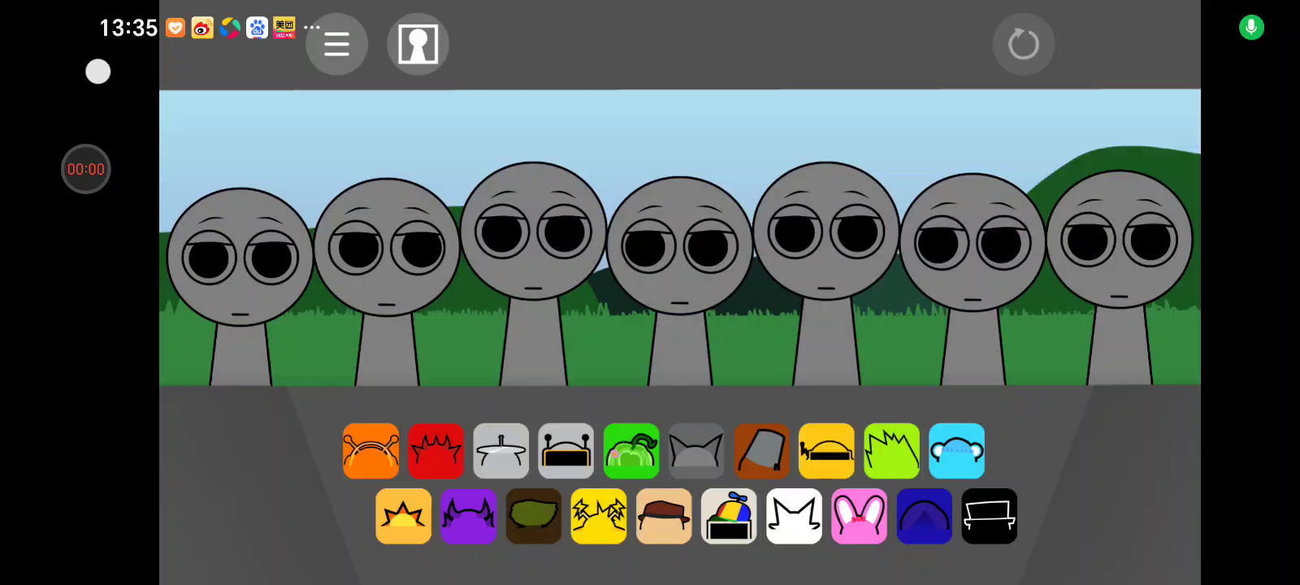The image size is (1300, 585).
Task: Open the hamburger menu button
Action: point(336,44)
